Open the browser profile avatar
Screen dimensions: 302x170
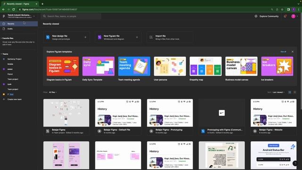294,9
